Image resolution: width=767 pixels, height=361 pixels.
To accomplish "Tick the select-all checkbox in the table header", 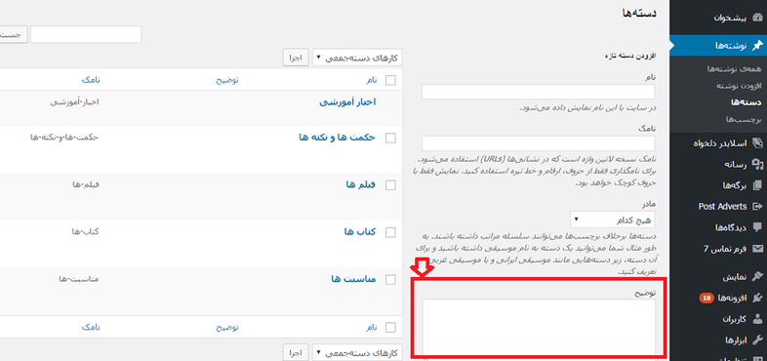I will point(390,80).
